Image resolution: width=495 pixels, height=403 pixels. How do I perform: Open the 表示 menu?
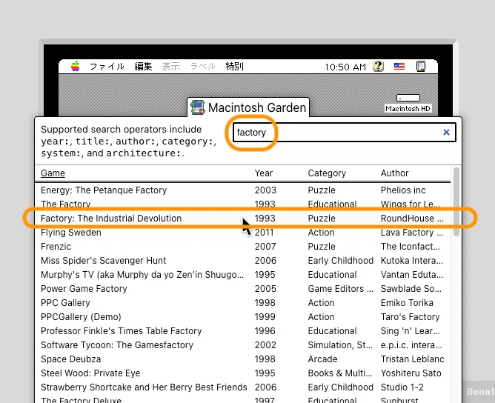[170, 66]
